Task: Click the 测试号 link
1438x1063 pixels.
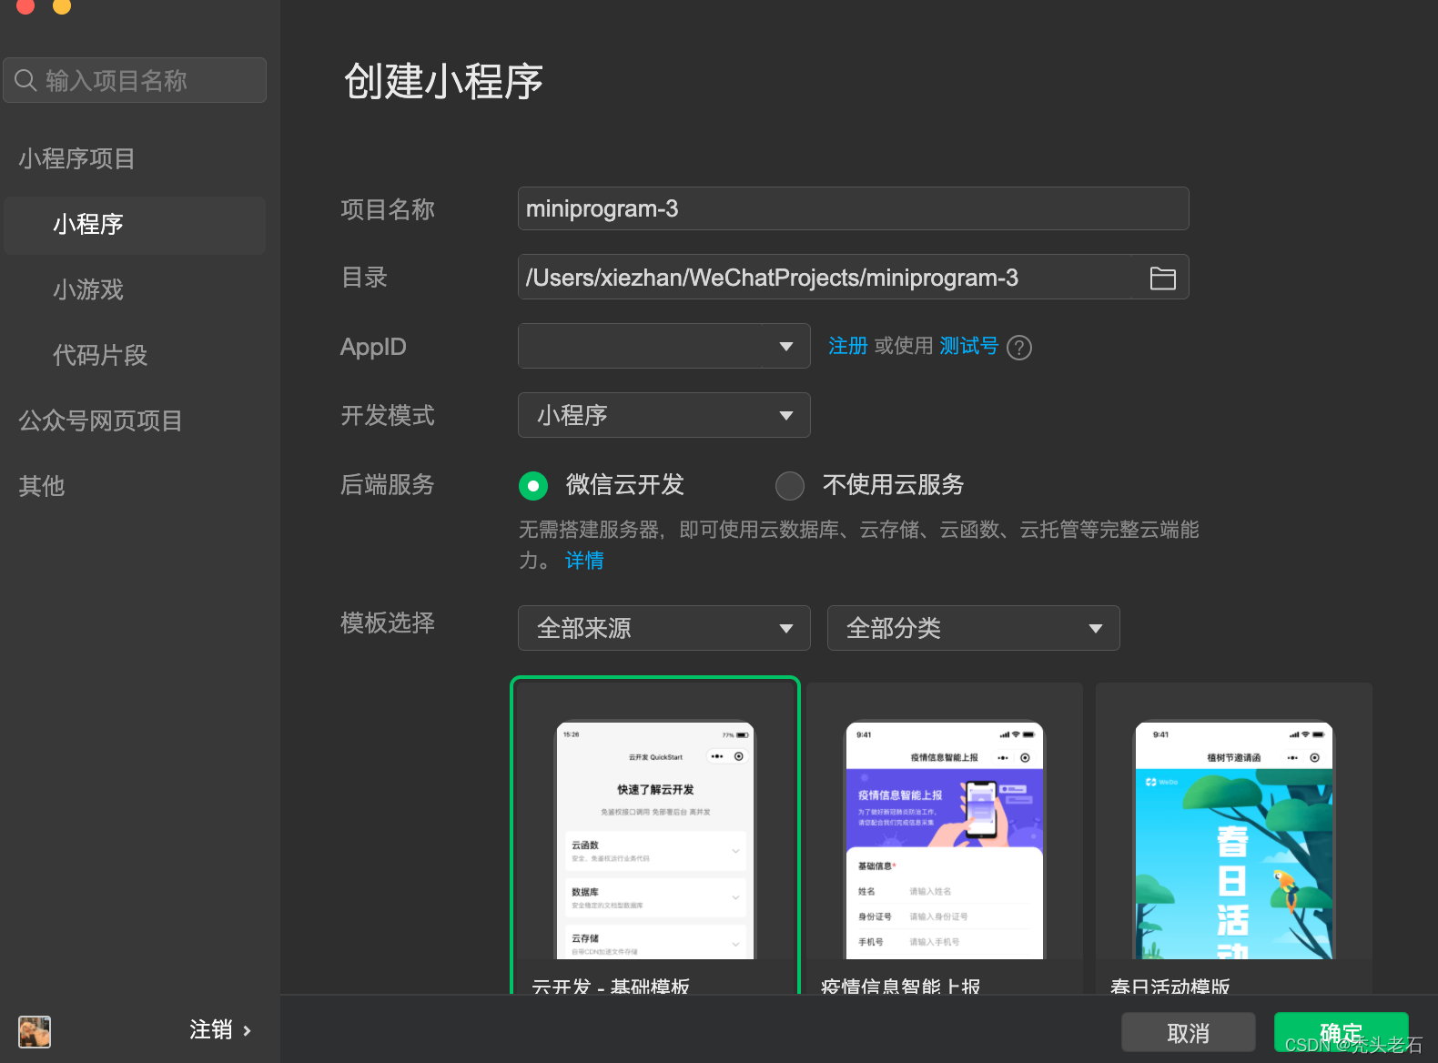Action: point(969,346)
